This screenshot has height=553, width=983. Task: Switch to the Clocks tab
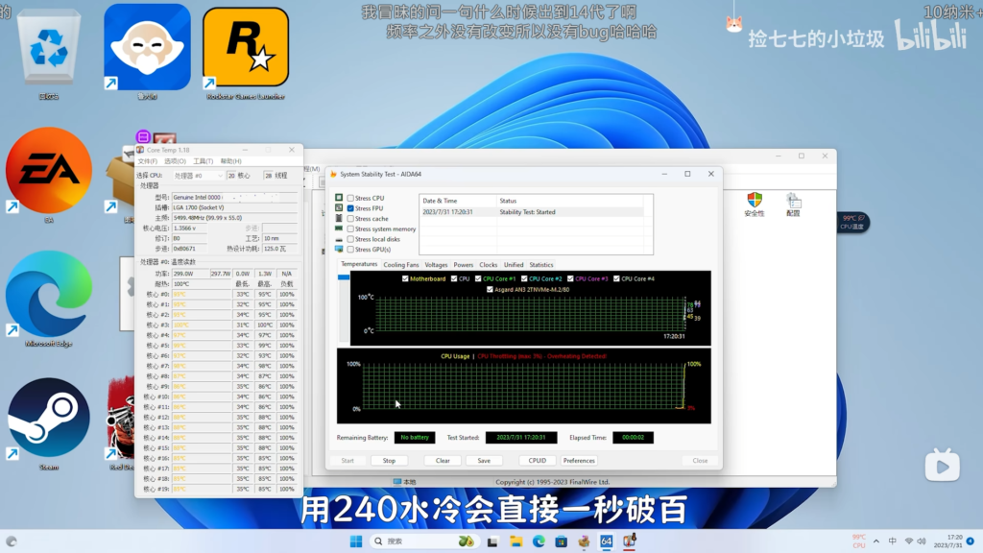(489, 265)
